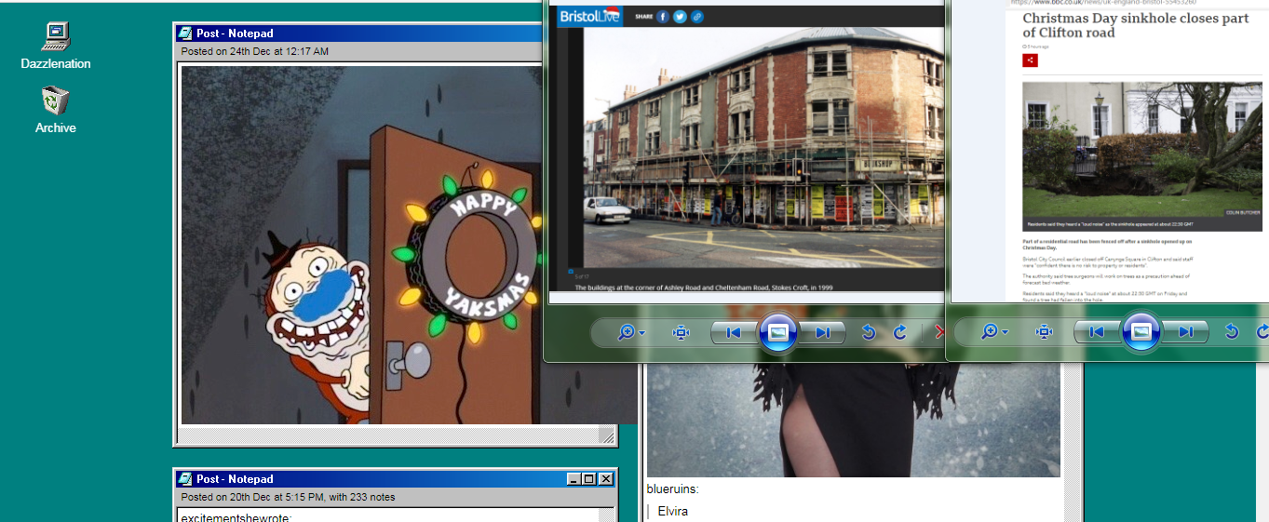
Task: Click the Ashley Road and Cheltenham Road caption
Action: click(x=704, y=288)
